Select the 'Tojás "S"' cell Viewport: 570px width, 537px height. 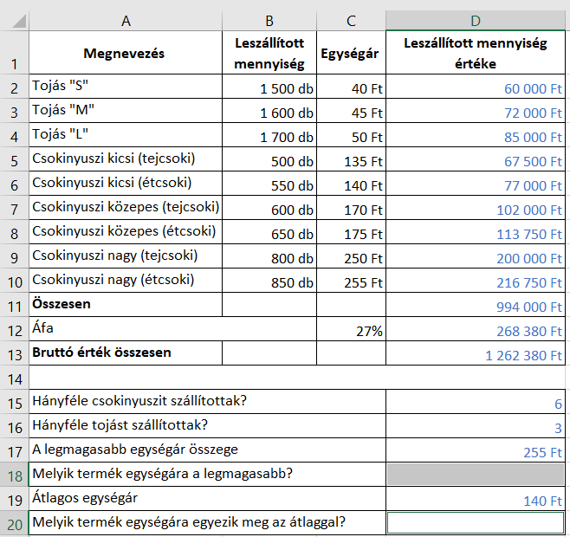click(126, 87)
